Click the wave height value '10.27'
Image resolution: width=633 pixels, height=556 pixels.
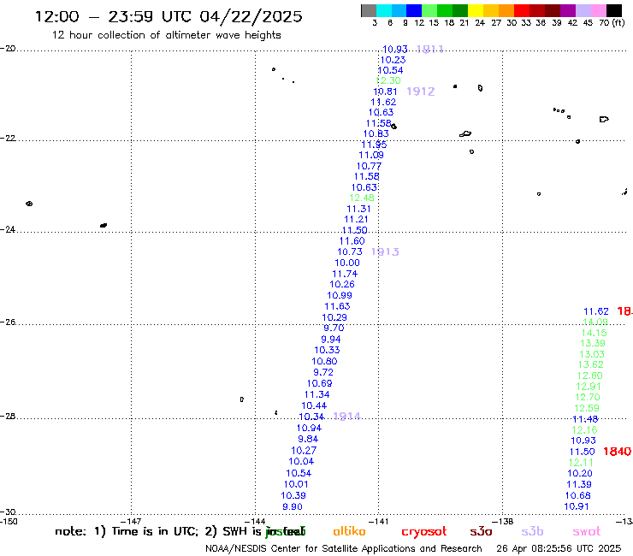click(x=304, y=450)
